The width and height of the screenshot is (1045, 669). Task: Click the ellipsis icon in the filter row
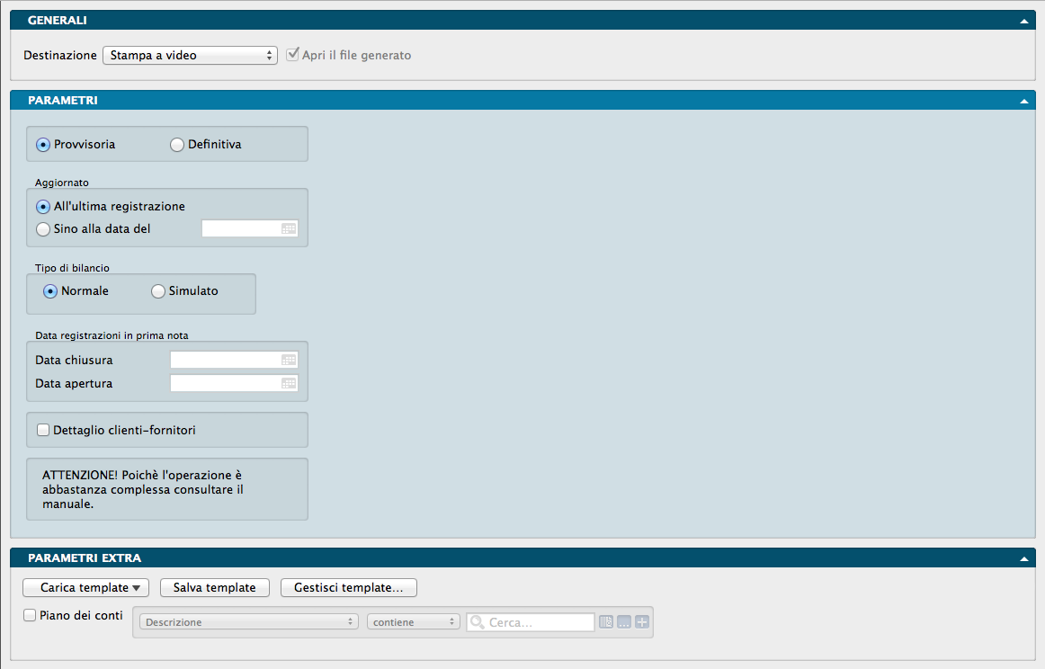point(624,622)
